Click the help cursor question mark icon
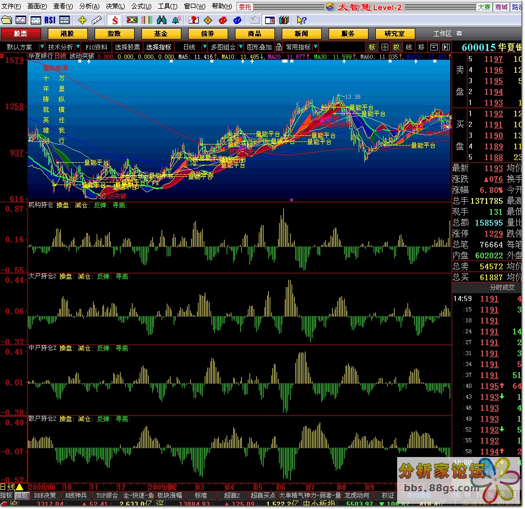The width and height of the screenshot is (525, 509). 300,20
